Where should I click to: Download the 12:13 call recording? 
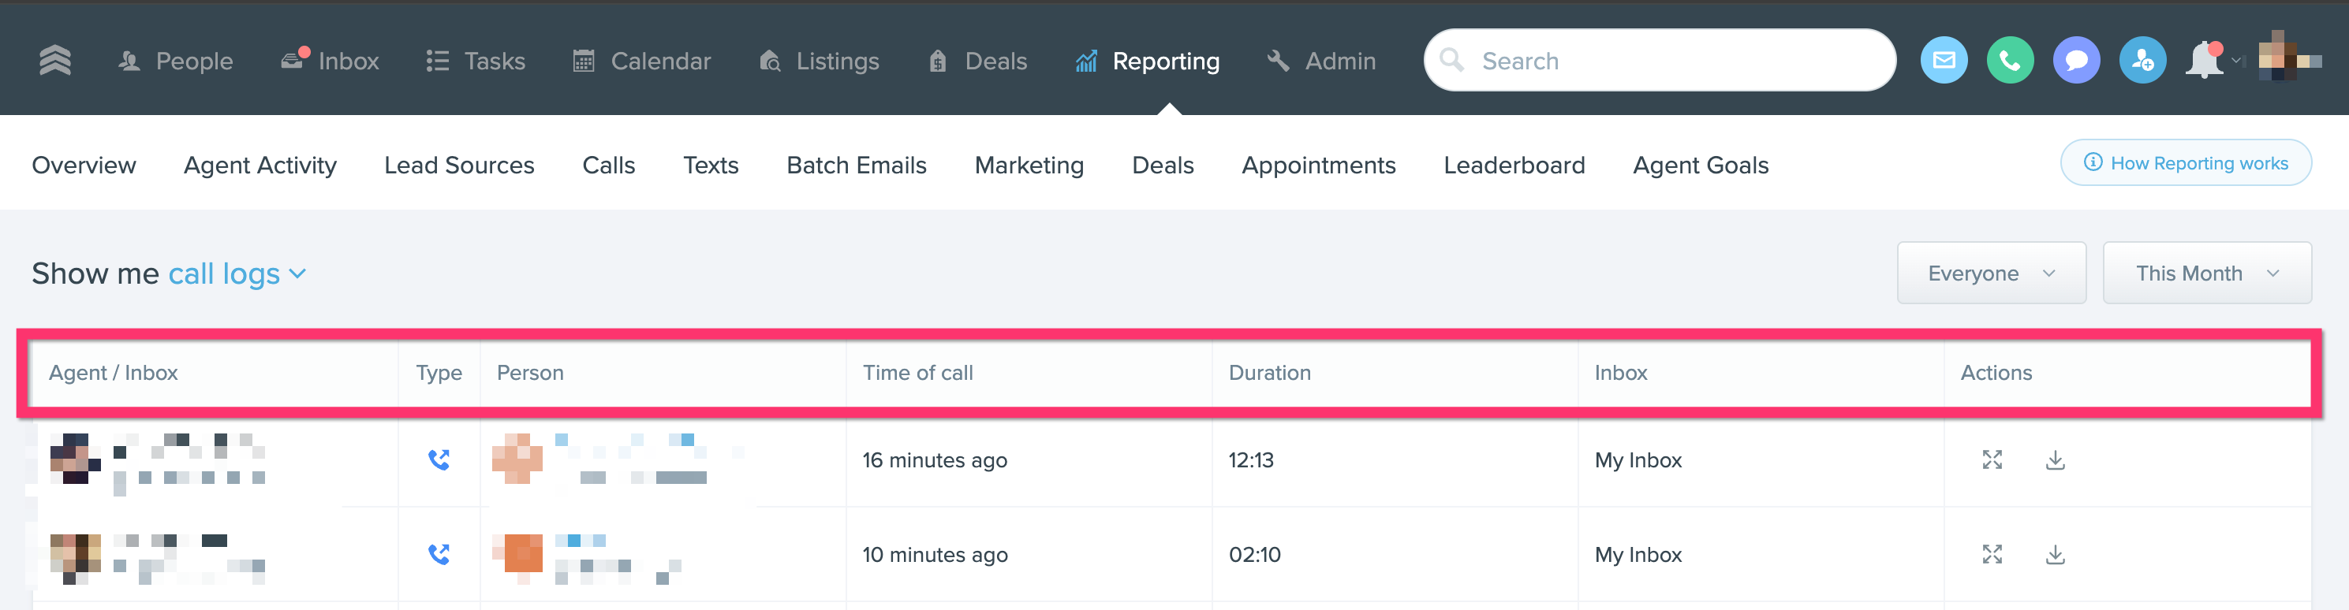tap(2055, 459)
